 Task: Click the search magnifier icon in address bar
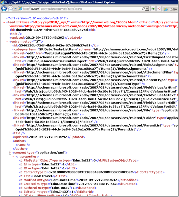click(x=143, y=8)
